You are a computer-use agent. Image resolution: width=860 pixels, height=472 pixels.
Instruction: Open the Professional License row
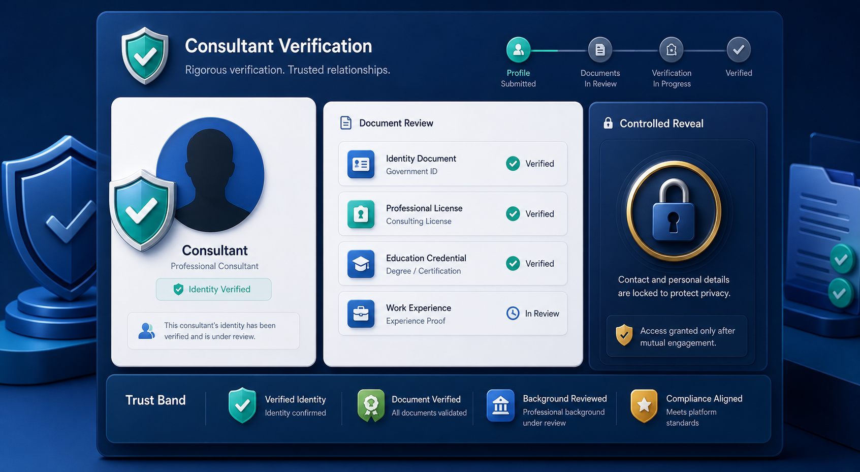[453, 214]
